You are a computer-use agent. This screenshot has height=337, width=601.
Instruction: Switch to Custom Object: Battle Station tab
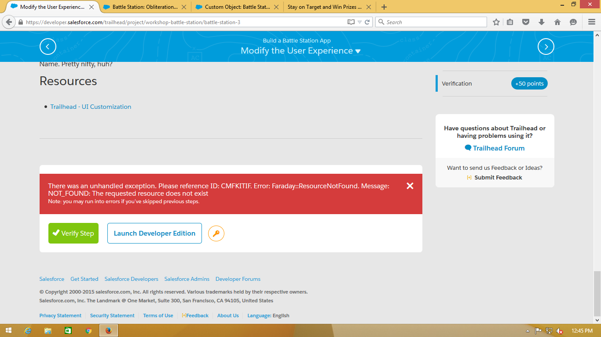pos(237,7)
